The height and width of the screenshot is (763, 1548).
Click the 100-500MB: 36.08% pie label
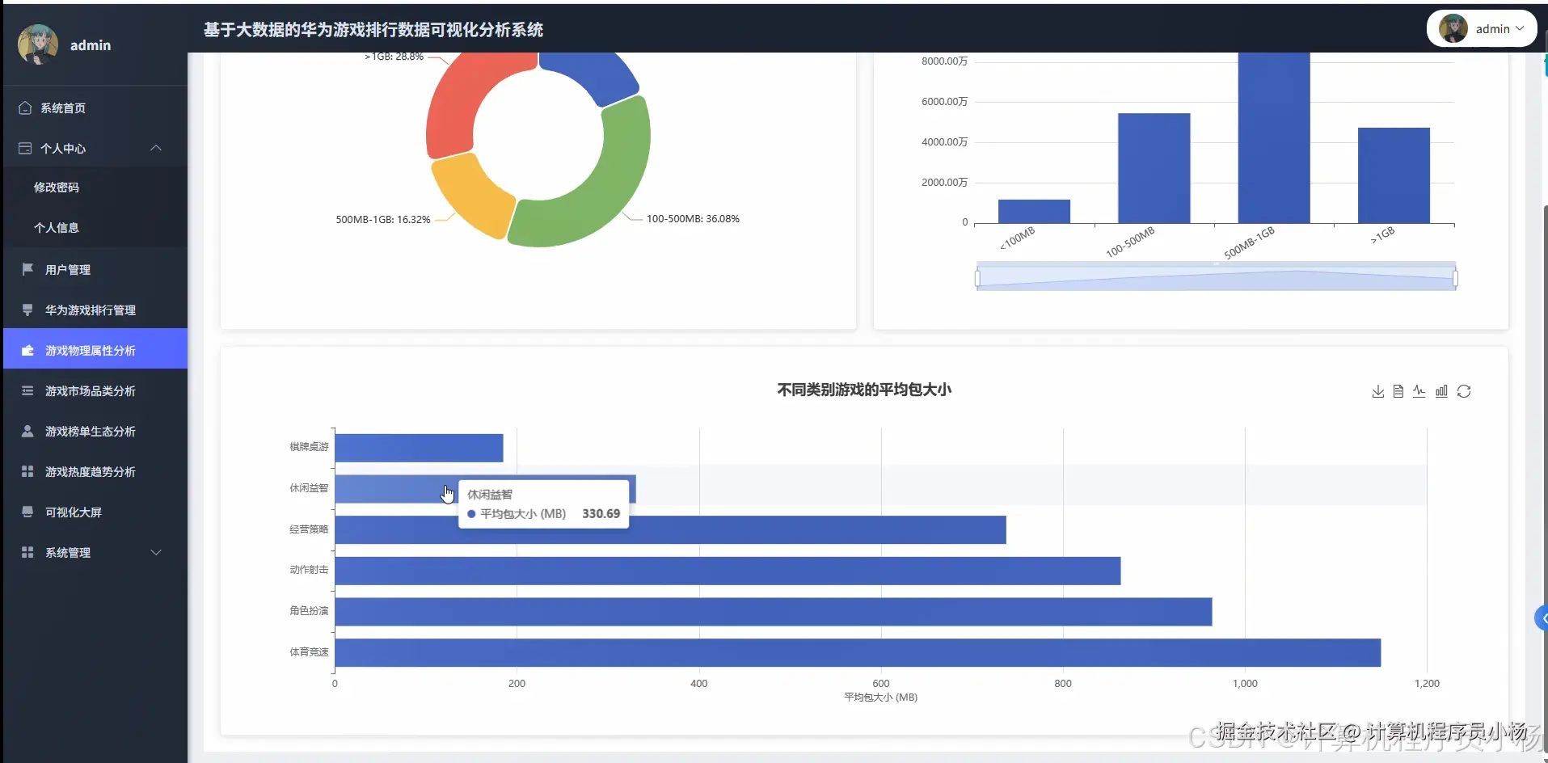tap(693, 219)
